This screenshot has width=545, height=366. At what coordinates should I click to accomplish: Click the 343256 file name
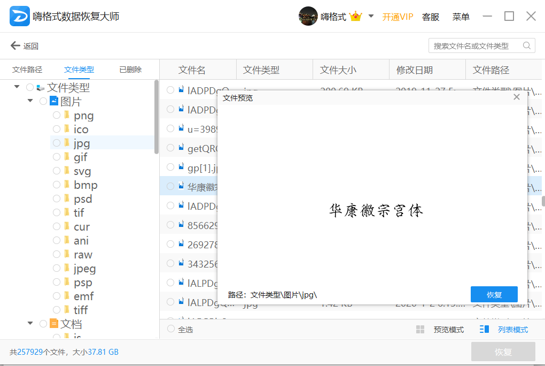click(203, 264)
